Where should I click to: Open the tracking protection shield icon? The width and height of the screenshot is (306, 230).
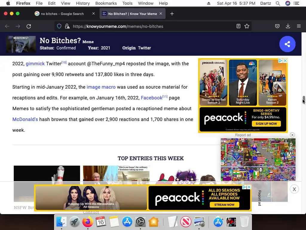59,26
